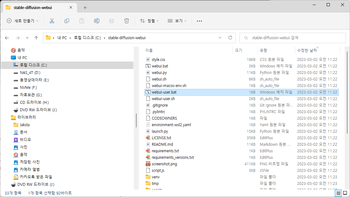The width and height of the screenshot is (350, 197).
Task: Open the 새로 만들기 dropdown
Action: [x=22, y=21]
